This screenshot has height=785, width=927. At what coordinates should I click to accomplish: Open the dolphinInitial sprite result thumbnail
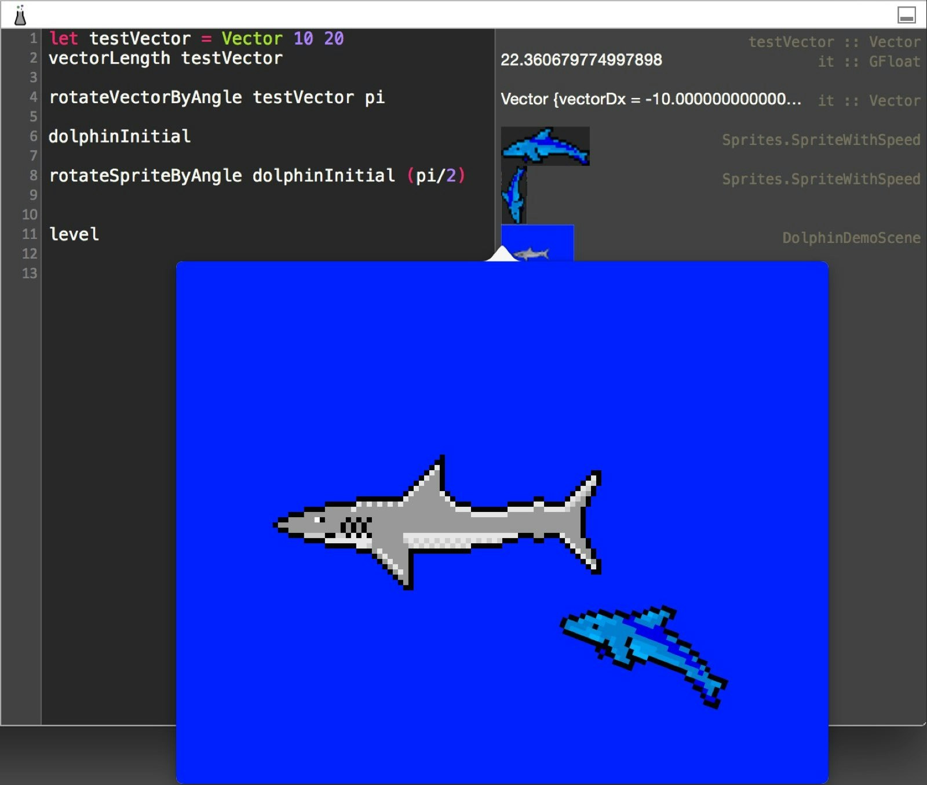coord(545,146)
